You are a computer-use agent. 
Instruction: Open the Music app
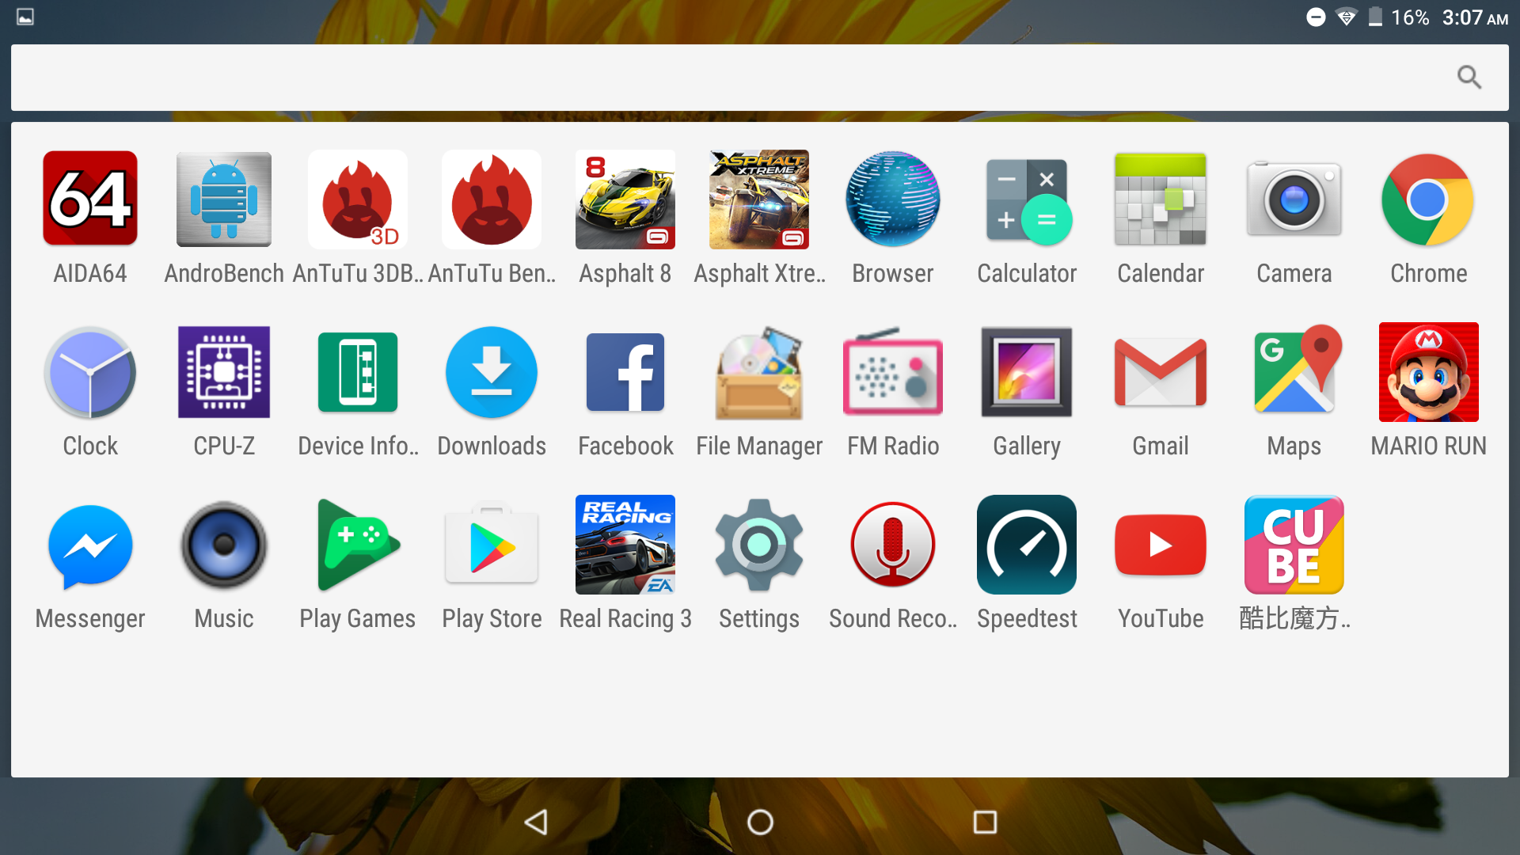pyautogui.click(x=224, y=545)
